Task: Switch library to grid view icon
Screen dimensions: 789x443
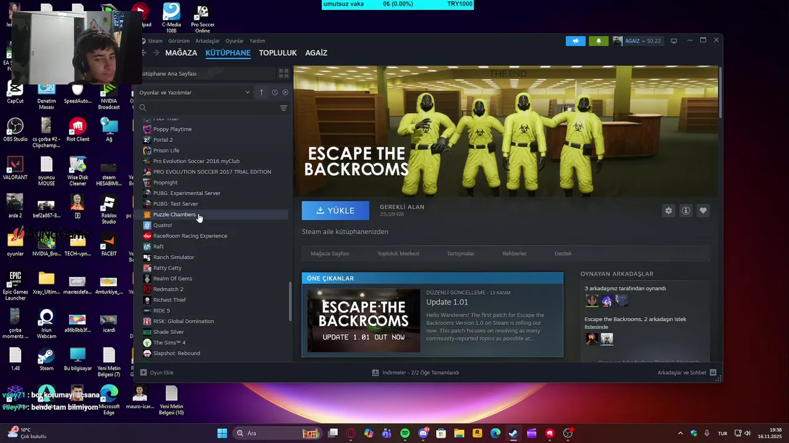Action: 284,73
